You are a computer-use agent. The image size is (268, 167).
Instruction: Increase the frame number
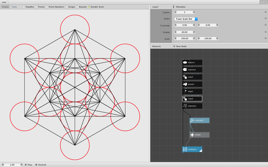click(x=21, y=165)
